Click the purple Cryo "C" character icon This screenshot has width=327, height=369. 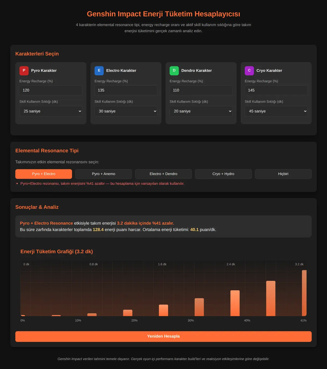249,71
